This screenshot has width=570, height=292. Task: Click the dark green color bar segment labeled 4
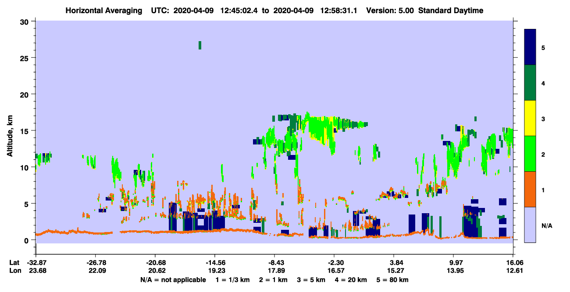click(x=530, y=83)
